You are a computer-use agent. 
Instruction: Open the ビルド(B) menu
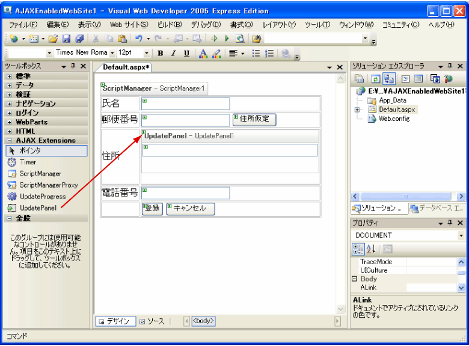(170, 25)
